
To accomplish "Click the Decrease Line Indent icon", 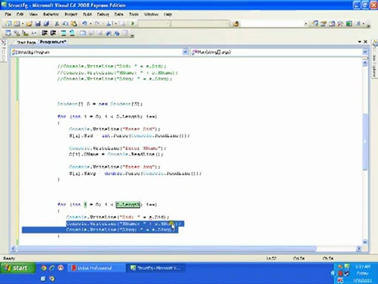I will pos(44,33).
